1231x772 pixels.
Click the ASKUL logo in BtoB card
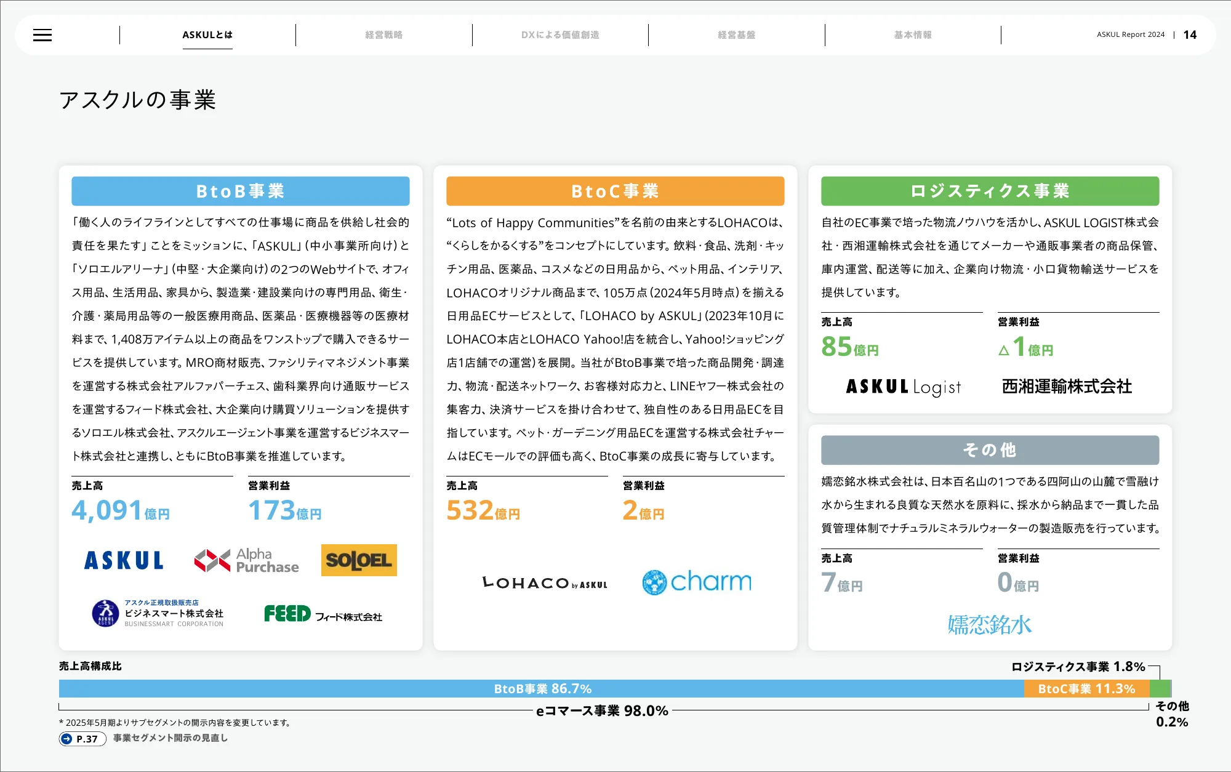click(x=124, y=560)
